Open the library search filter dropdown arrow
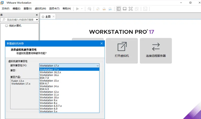The image size is (201, 119). coord(37,20)
